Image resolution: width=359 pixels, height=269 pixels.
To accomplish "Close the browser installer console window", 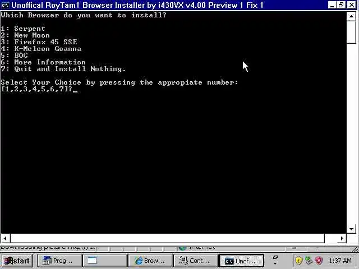I will click(x=351, y=5).
